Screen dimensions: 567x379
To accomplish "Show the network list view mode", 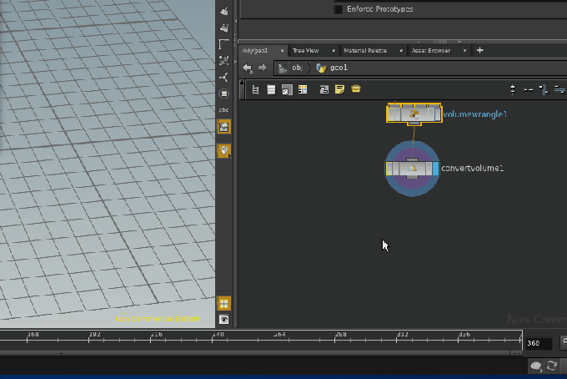I will (x=271, y=89).
